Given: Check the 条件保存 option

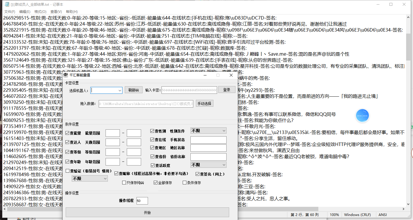Looking at the screenshot, I should click(184, 183).
